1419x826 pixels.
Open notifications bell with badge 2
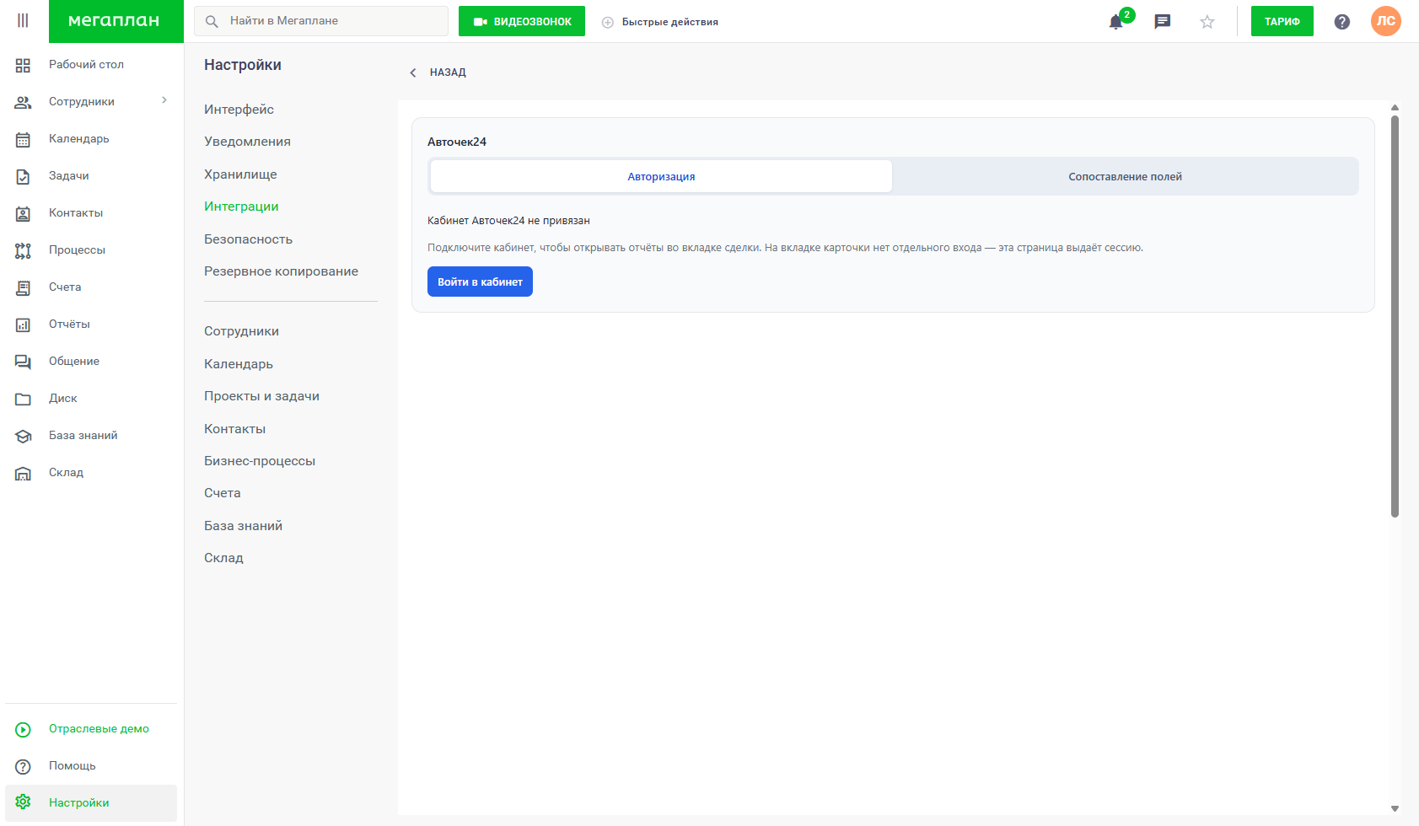[x=1116, y=22]
